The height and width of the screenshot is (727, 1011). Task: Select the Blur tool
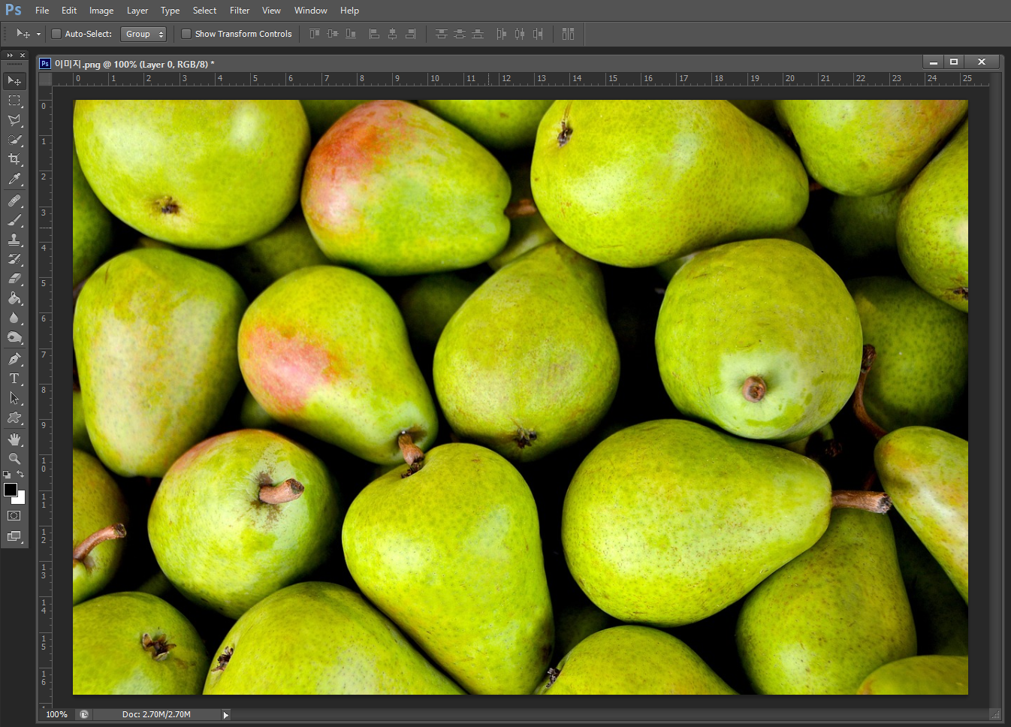click(14, 318)
